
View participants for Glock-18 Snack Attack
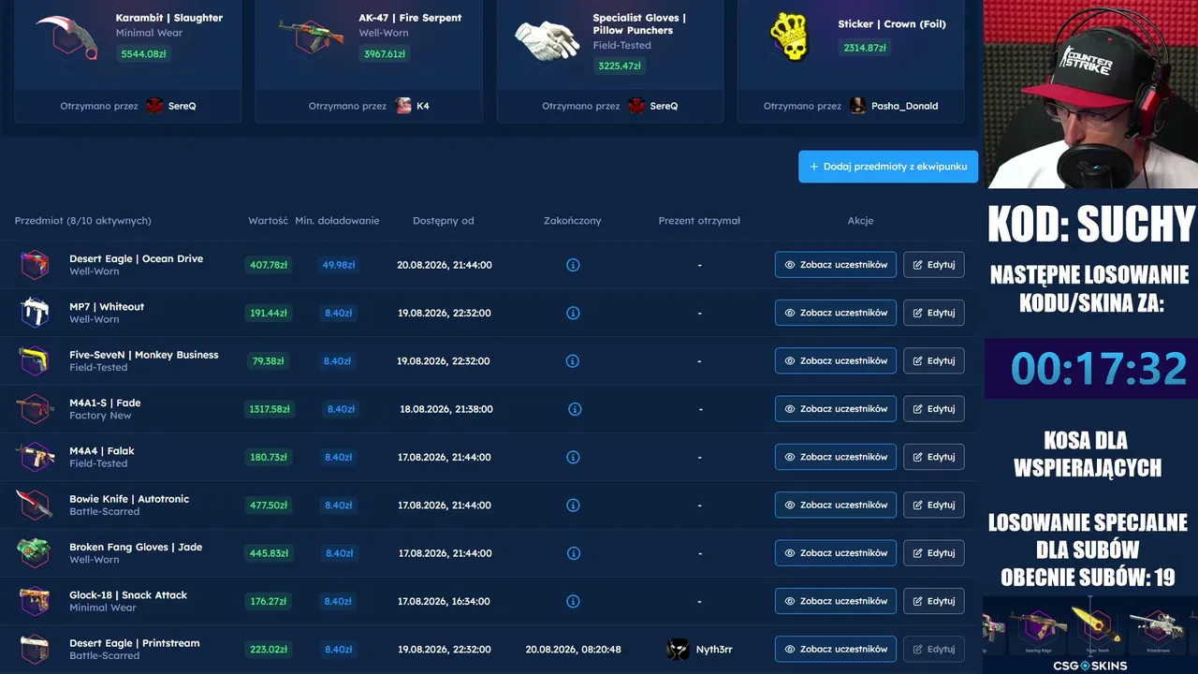pyautogui.click(x=836, y=601)
